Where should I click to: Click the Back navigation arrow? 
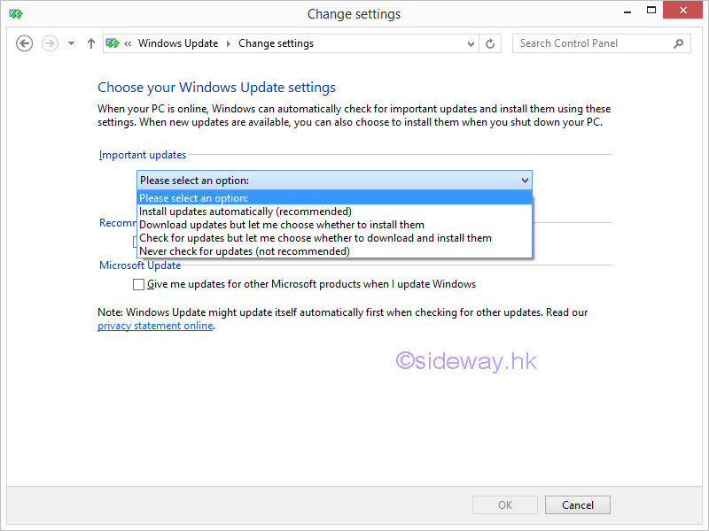[25, 43]
